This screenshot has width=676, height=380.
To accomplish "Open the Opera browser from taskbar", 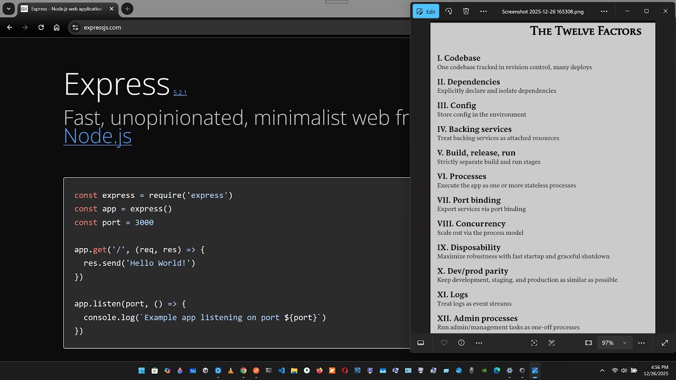I will point(345,370).
